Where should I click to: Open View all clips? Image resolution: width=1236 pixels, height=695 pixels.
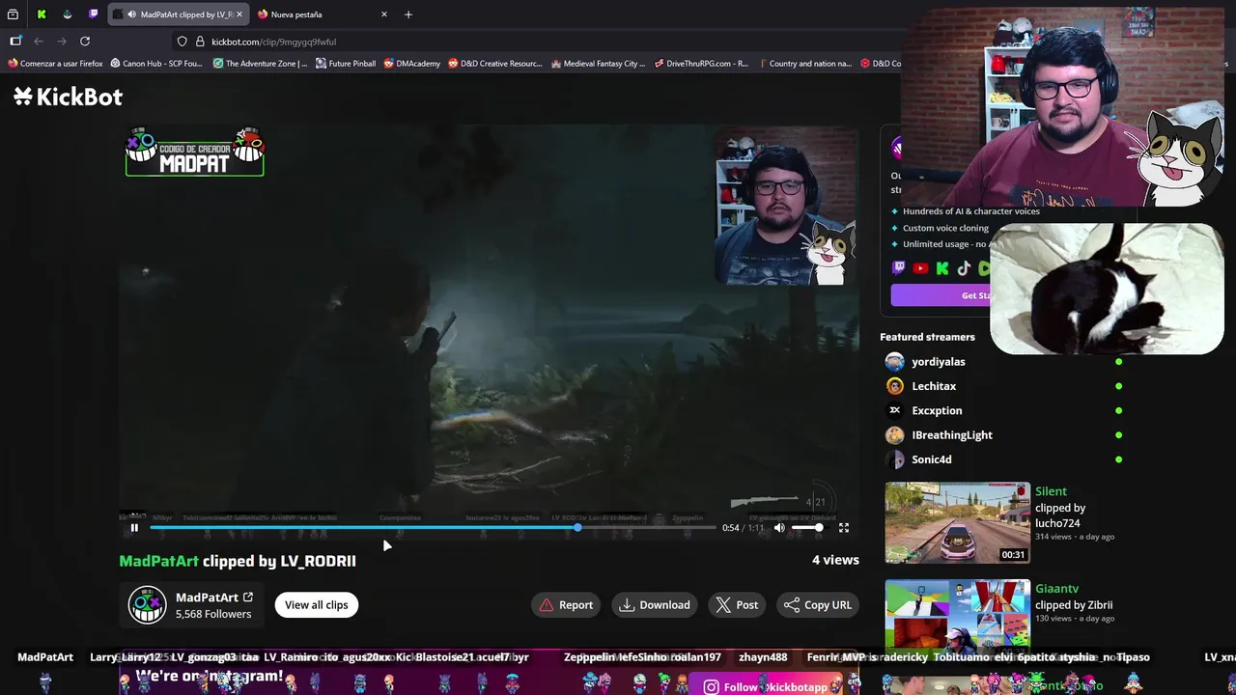[x=316, y=605]
